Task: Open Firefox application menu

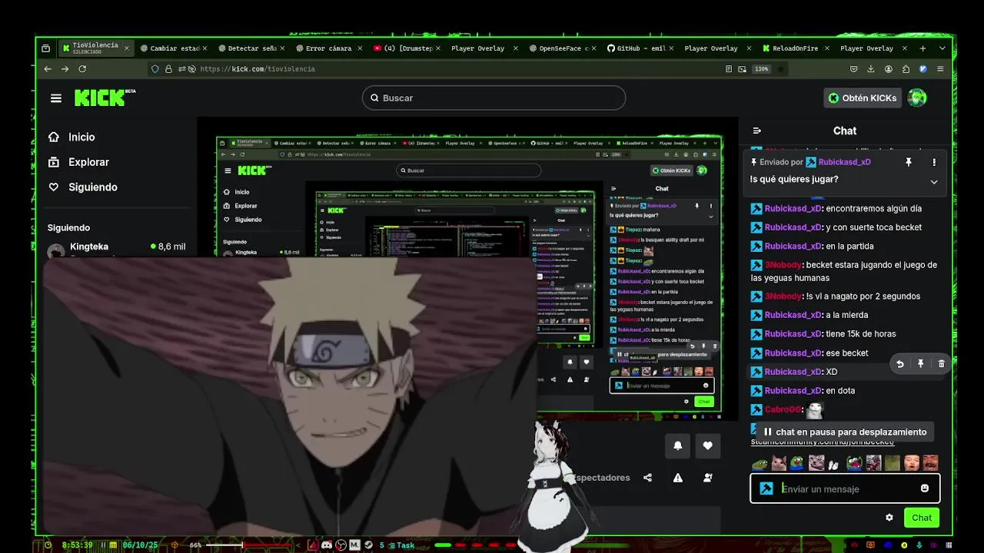Action: coord(940,69)
